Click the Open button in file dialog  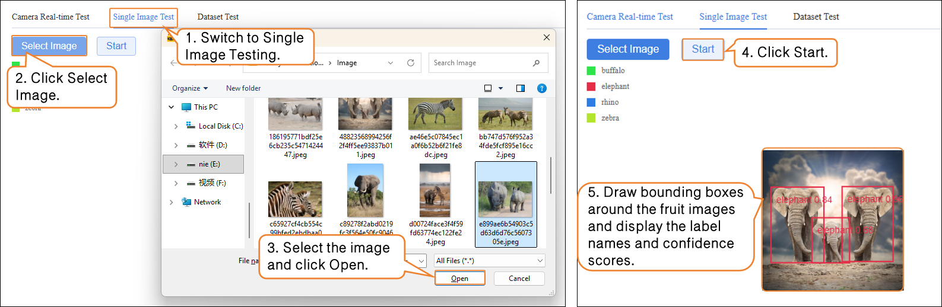(459, 279)
